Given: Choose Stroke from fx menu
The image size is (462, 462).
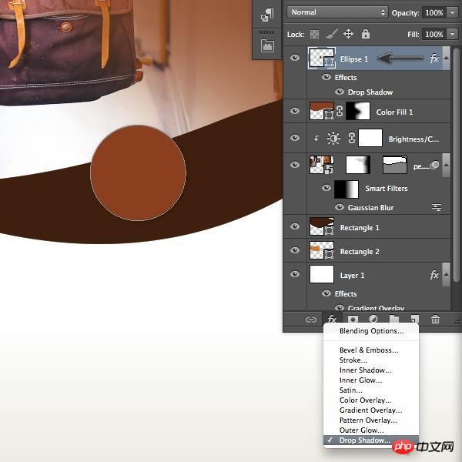Looking at the screenshot, I should pyautogui.click(x=371, y=360).
